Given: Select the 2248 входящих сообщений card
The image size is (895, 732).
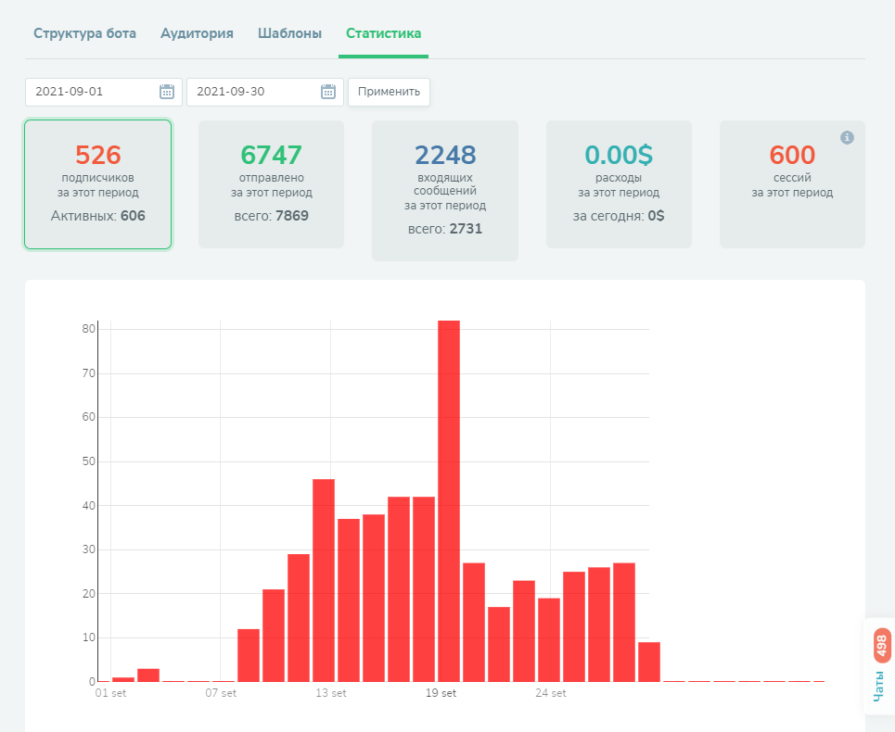Looking at the screenshot, I should 445,190.
